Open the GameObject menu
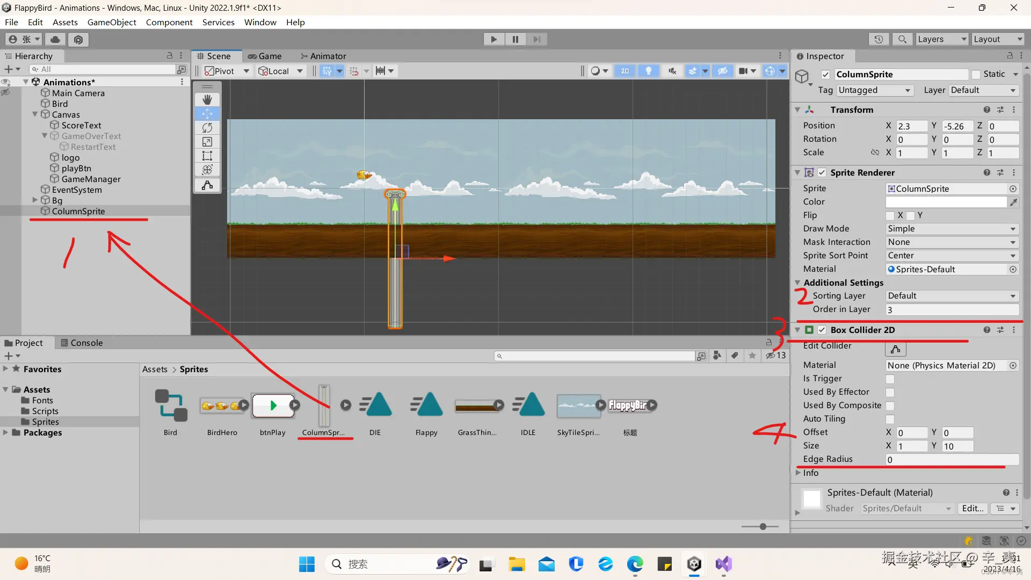Image resolution: width=1031 pixels, height=580 pixels. pyautogui.click(x=112, y=22)
